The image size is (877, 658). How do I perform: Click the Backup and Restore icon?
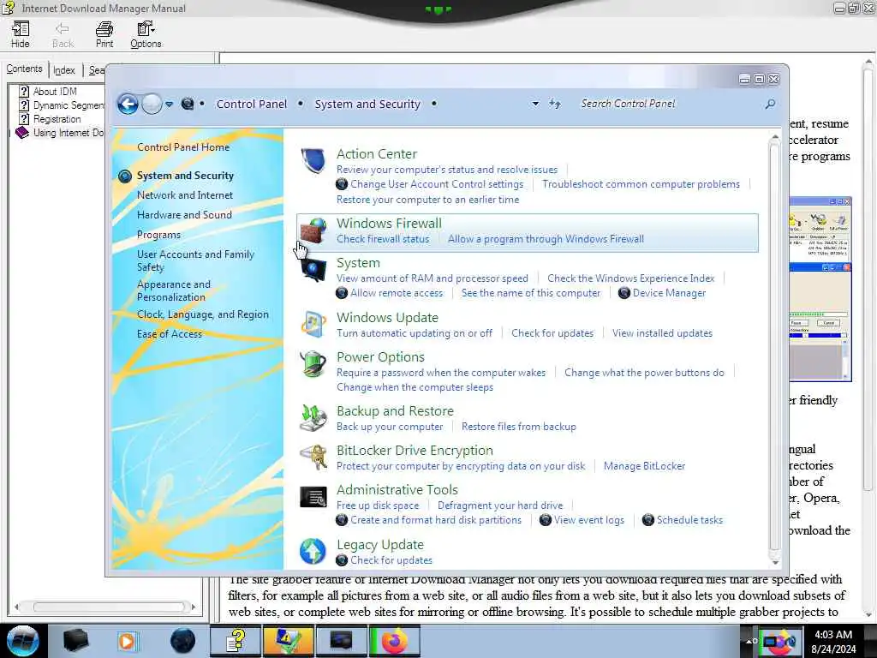(313, 418)
